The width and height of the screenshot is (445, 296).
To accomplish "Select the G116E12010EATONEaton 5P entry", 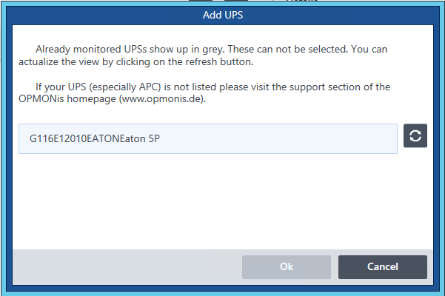I will pos(208,138).
